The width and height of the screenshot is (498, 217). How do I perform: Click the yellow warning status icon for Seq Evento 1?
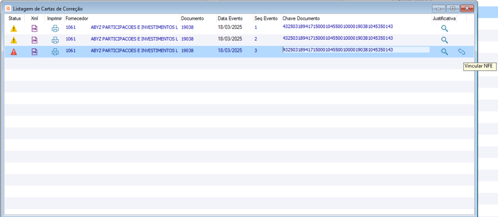14,29
